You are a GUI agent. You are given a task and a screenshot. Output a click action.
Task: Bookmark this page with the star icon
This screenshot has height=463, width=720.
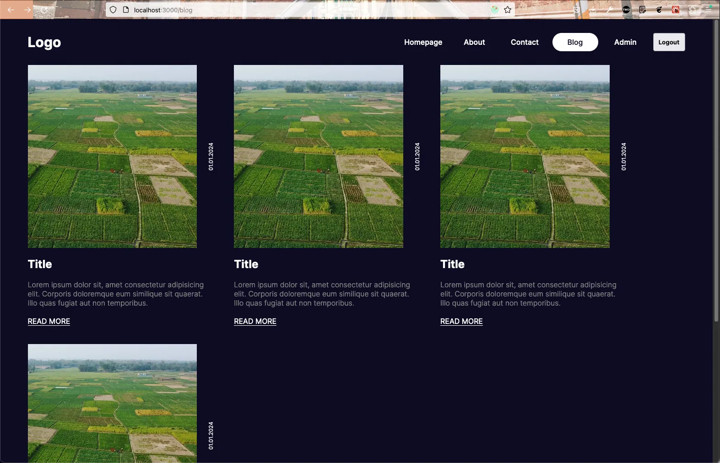tap(508, 10)
